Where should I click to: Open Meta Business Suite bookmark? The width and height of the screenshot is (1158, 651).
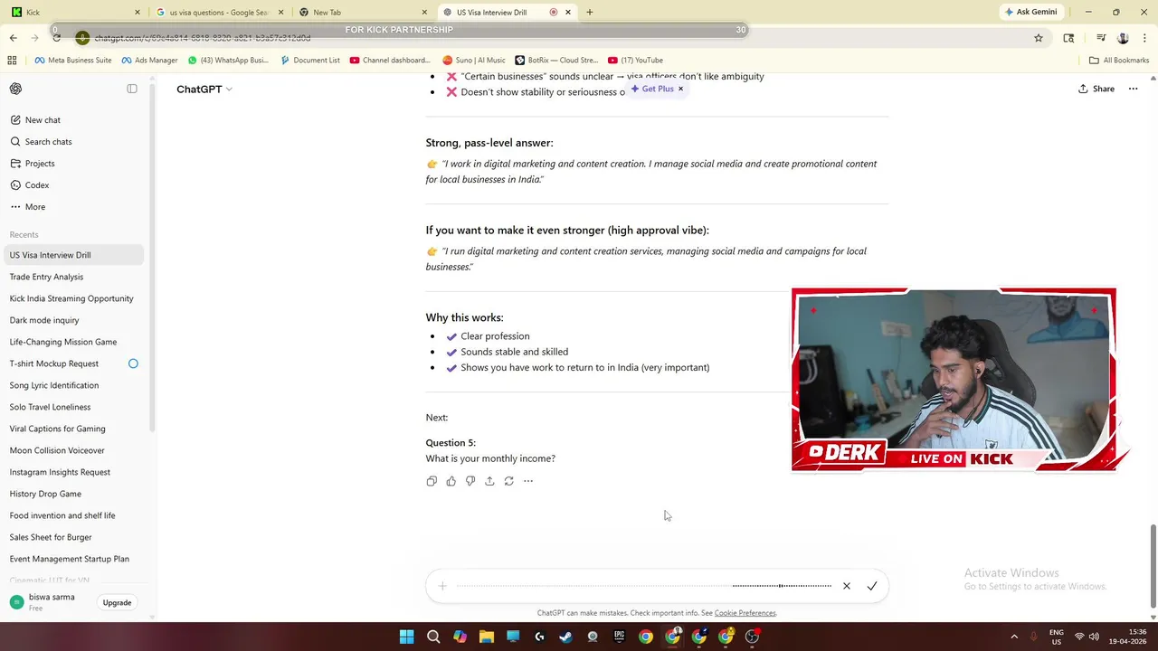73,61
